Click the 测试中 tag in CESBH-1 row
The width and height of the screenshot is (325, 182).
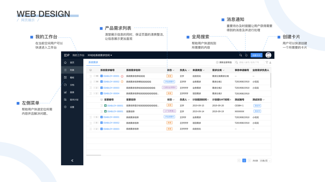(x=257, y=106)
